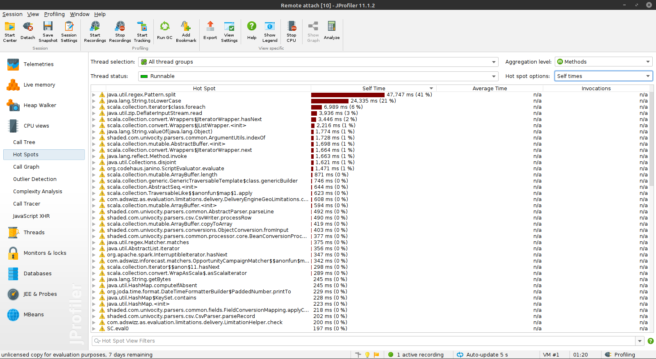Open the Thread selection dropdown

tap(318, 62)
